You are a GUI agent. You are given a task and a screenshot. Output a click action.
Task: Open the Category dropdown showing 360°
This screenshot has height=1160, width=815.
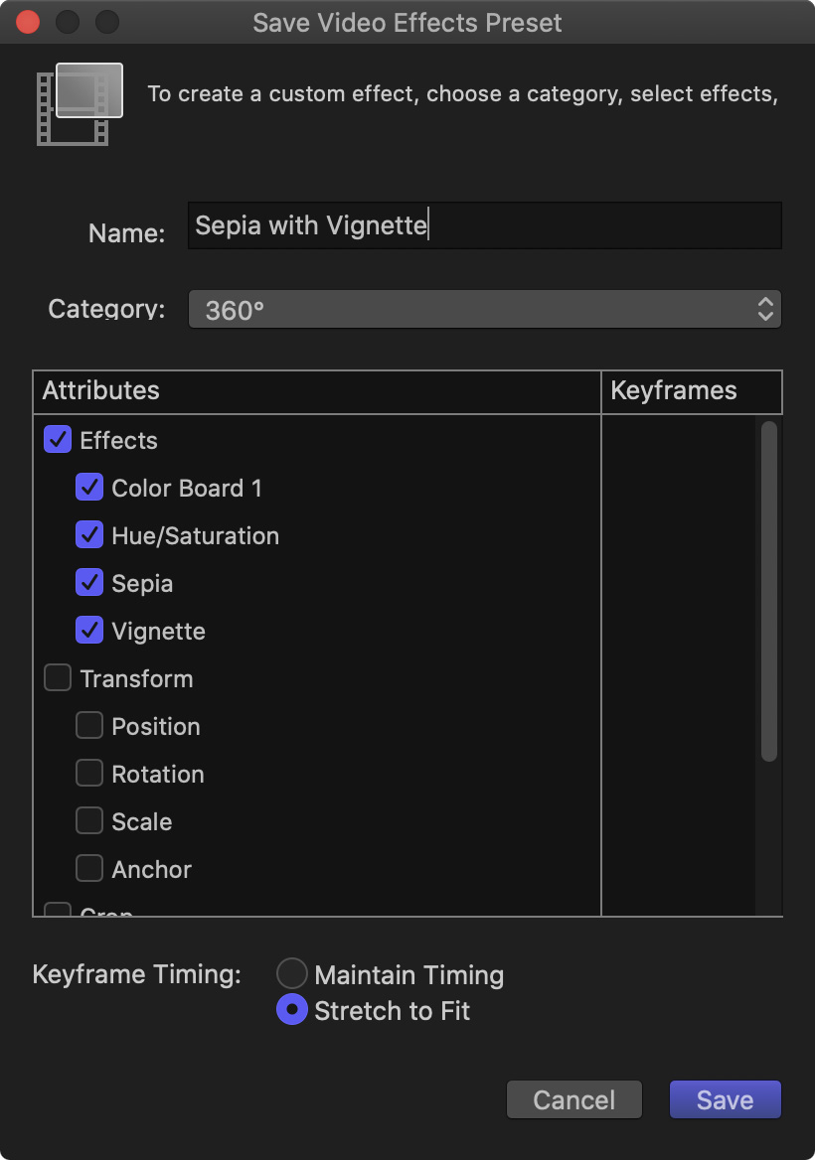click(x=484, y=310)
